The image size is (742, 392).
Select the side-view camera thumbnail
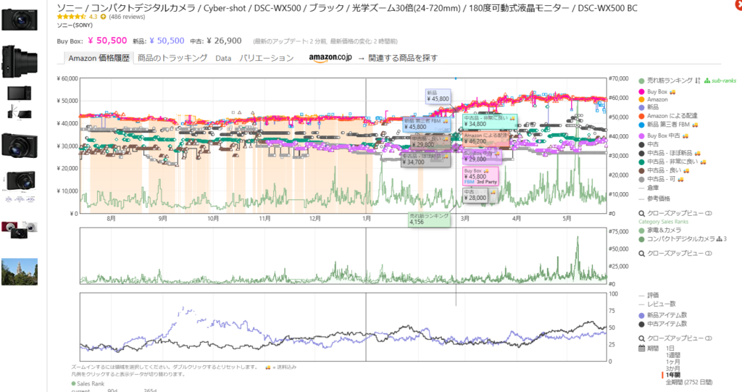(x=20, y=62)
